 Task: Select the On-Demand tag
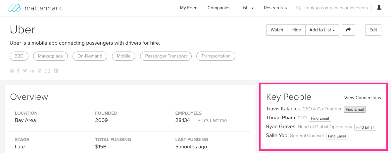point(90,56)
